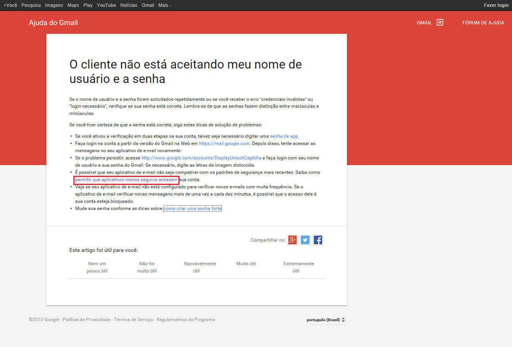
Task: Go to Pesquisa in the Google bar
Action: [31, 5]
